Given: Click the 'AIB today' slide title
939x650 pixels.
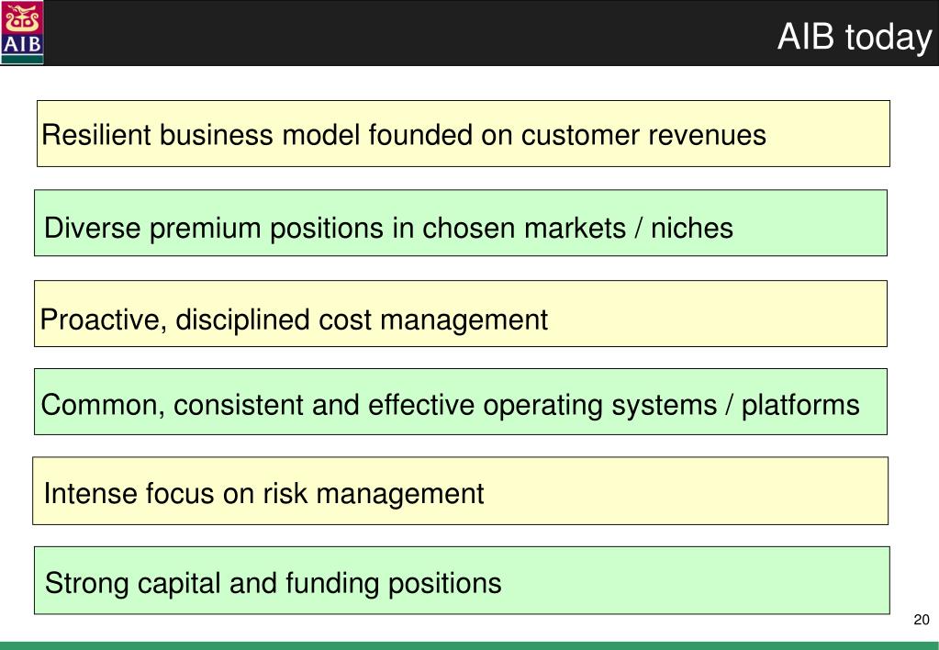Looking at the screenshot, I should click(x=855, y=37).
